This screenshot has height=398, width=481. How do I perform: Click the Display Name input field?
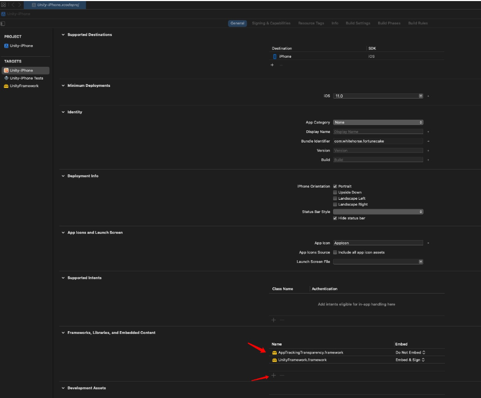[x=378, y=132]
